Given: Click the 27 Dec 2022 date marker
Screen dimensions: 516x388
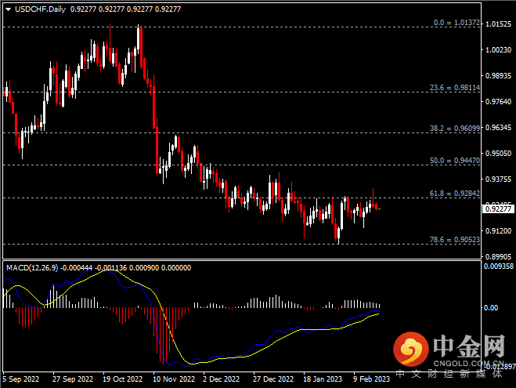Looking at the screenshot, I should tap(271, 379).
